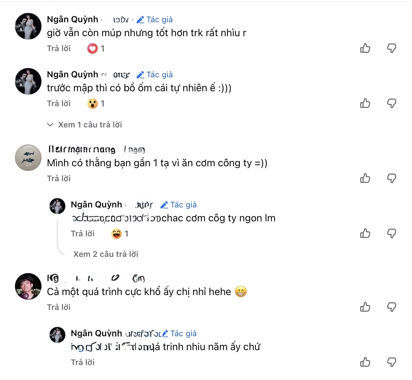Dislike the comment about "ăn cơm công ty"
Viewport: 412px width, 380px height.
tap(391, 178)
